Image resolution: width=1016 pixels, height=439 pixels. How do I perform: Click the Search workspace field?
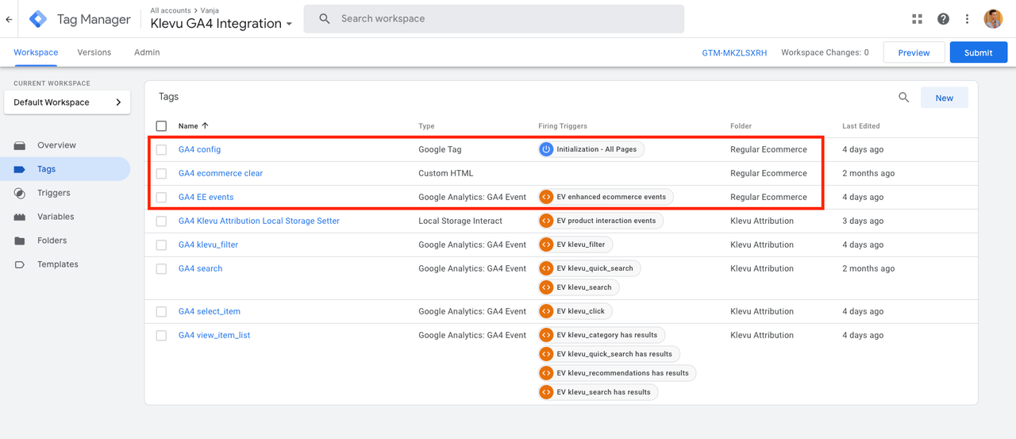tap(494, 19)
